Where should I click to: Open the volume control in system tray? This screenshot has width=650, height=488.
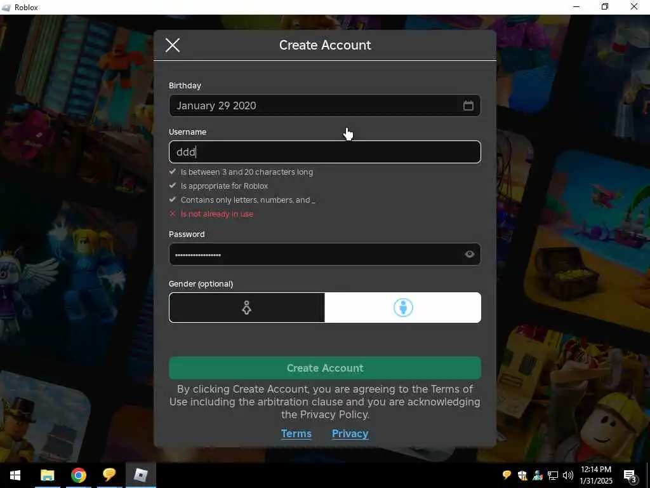point(567,475)
